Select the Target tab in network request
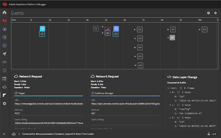This screenshot has width=221, height=138. (20, 93)
